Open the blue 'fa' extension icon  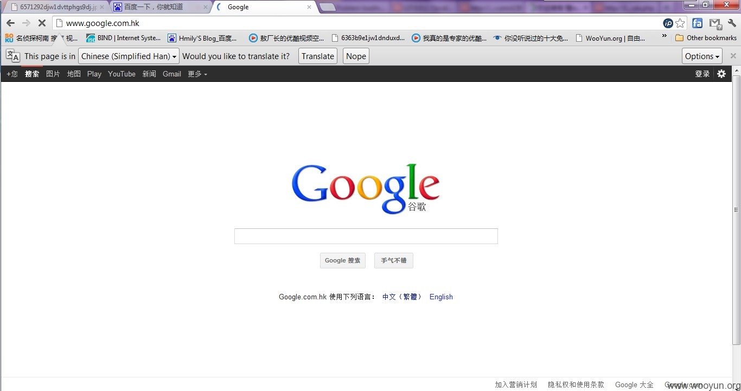click(x=698, y=23)
